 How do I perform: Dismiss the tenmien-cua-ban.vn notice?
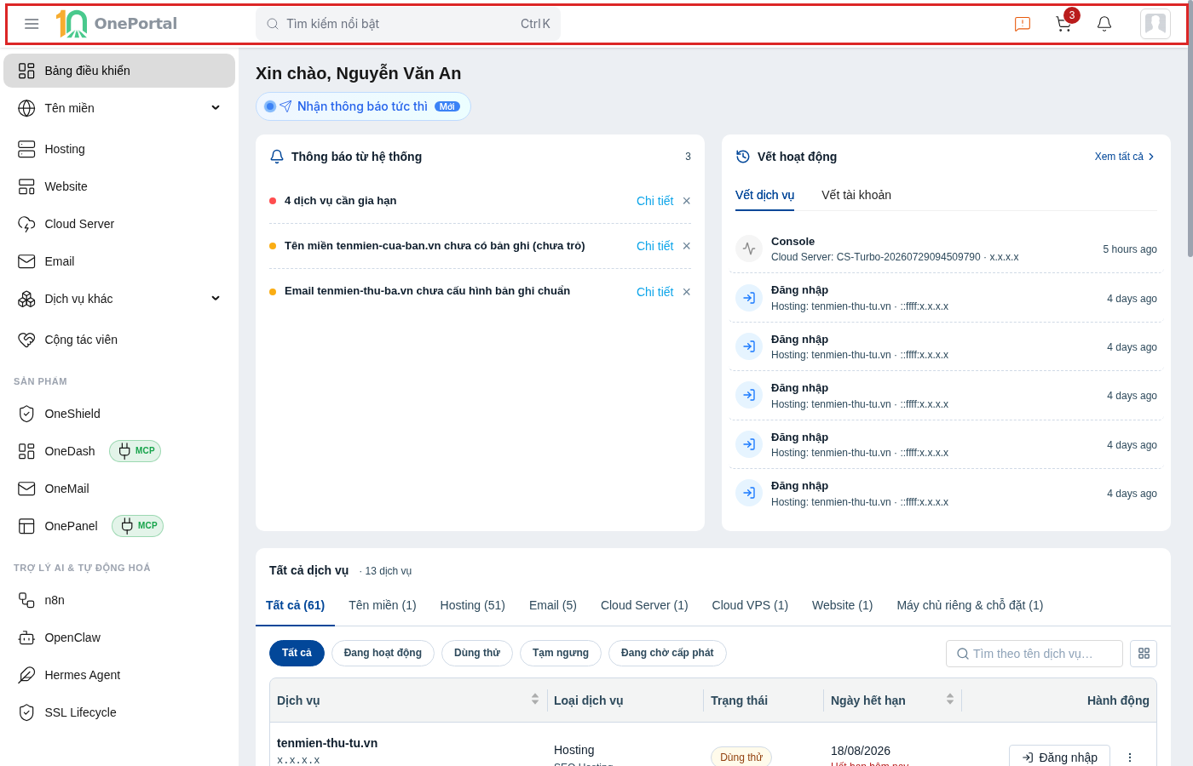(687, 246)
